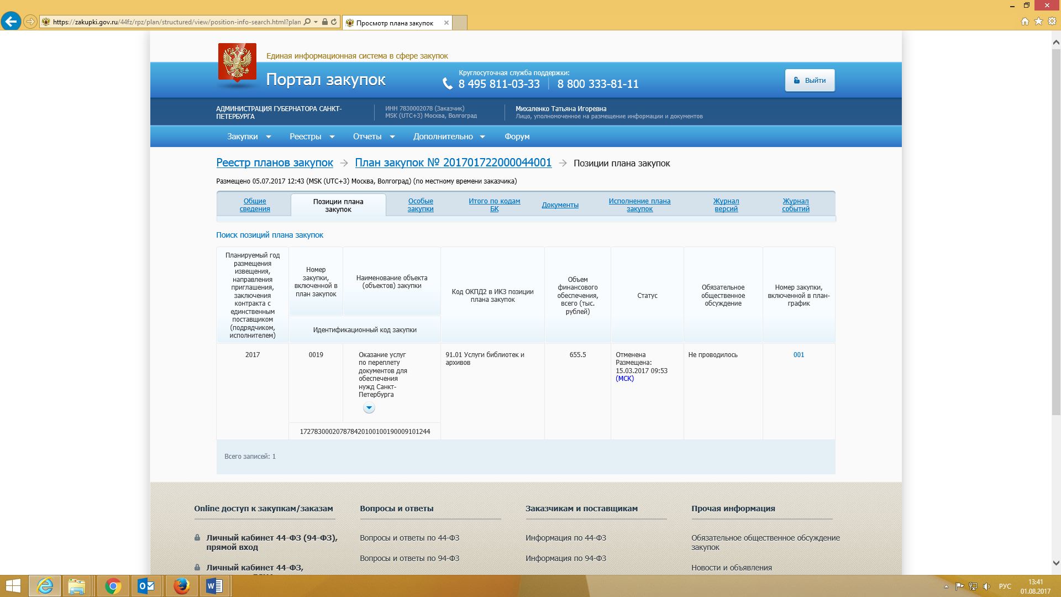The width and height of the screenshot is (1061, 597).
Task: Click the address bar search magnifier icon
Action: tap(307, 22)
